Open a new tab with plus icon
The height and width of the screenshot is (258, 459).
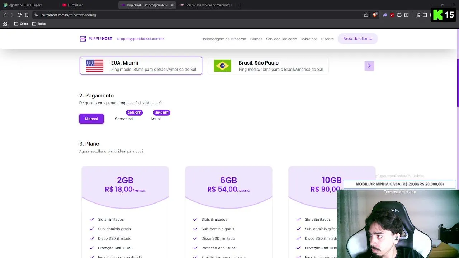coord(240,5)
